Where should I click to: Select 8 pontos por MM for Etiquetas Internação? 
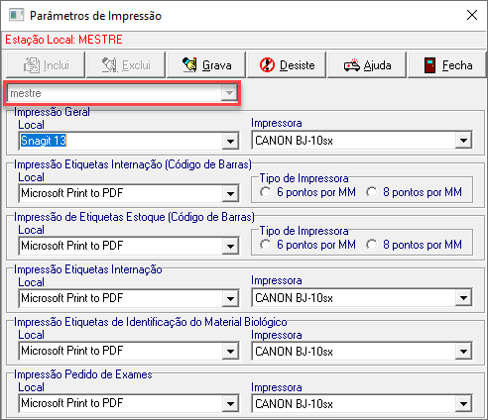tap(372, 192)
